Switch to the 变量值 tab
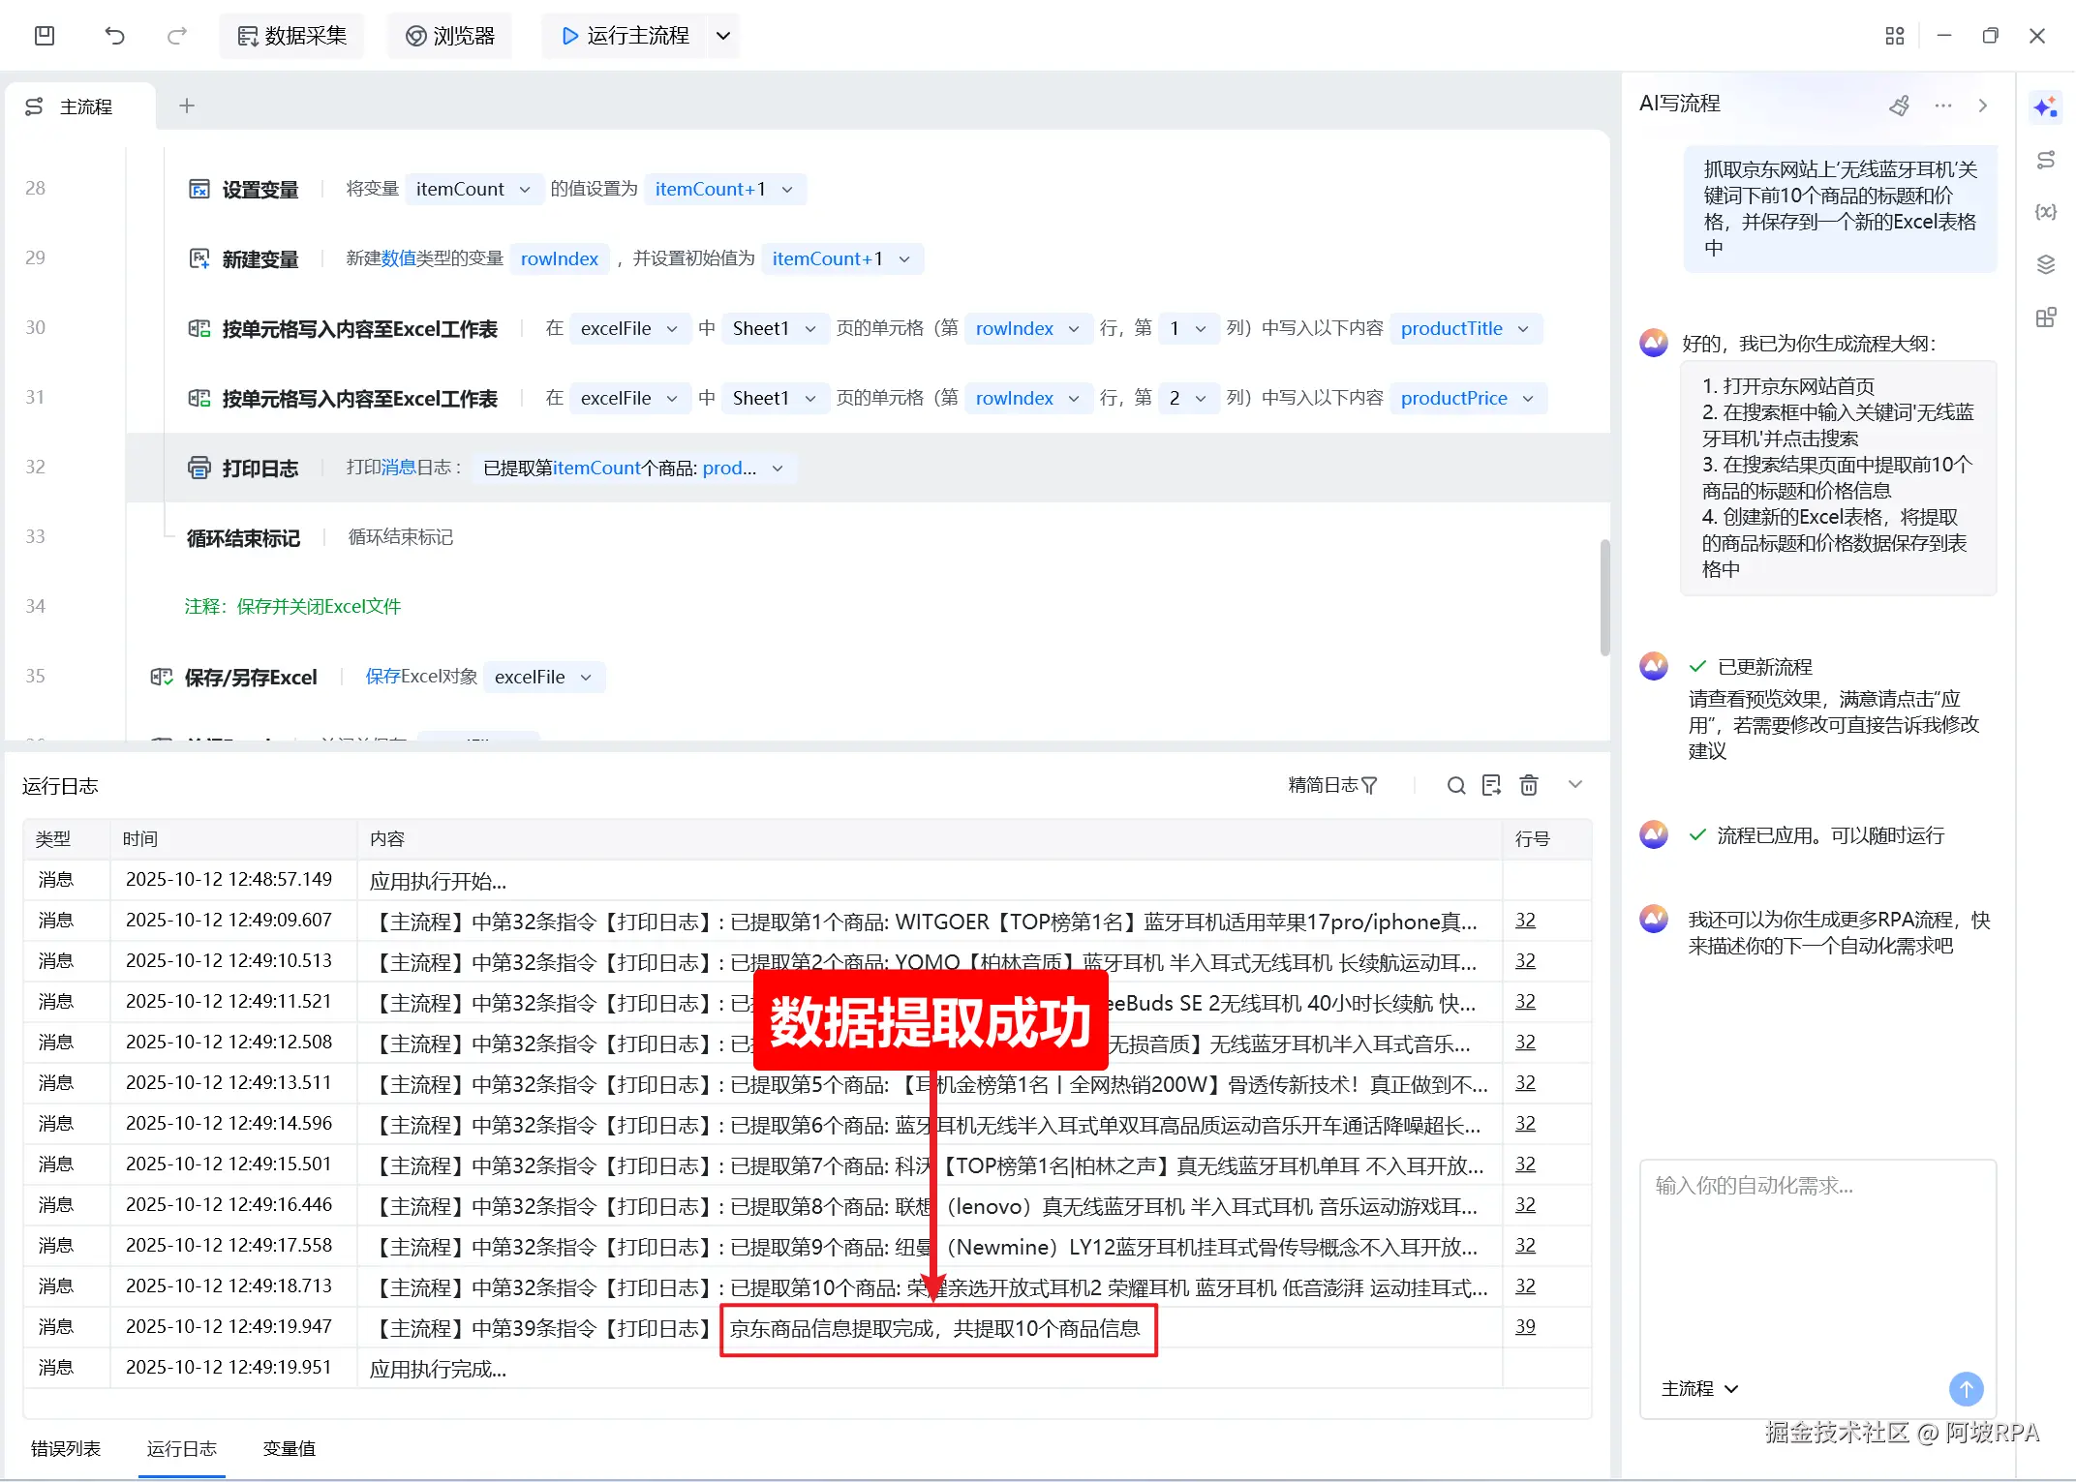 [x=289, y=1448]
